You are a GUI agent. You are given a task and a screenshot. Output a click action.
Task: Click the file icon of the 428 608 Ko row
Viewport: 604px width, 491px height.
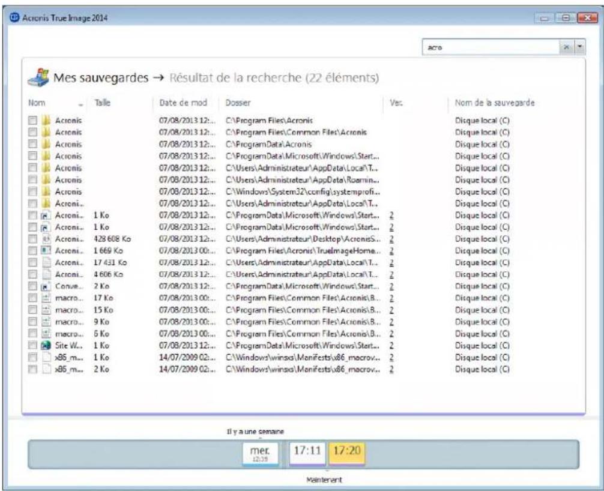tap(46, 239)
